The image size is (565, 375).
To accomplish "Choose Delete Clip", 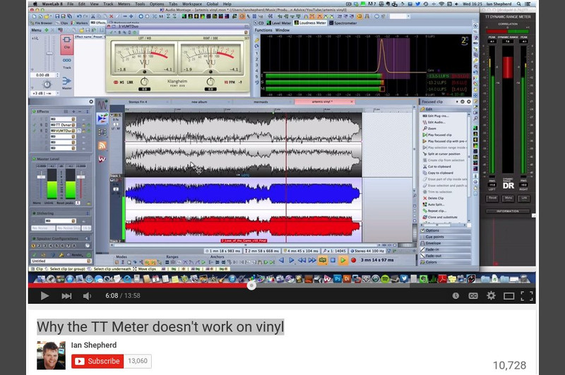I will pos(435,198).
